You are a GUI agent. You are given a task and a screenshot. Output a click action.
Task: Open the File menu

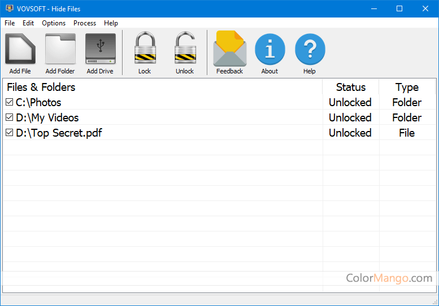(x=10, y=23)
